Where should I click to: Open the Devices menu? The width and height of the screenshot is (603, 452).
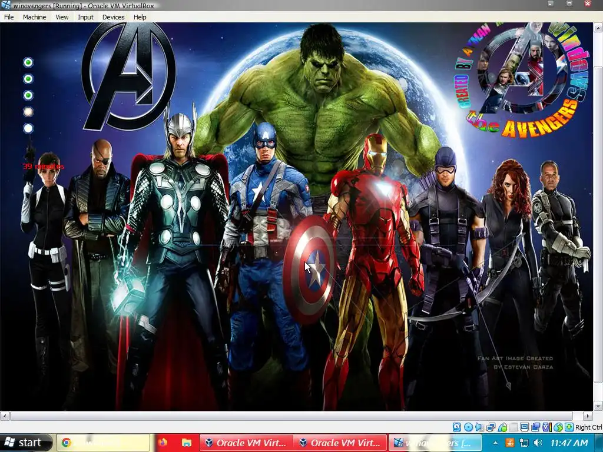[113, 17]
